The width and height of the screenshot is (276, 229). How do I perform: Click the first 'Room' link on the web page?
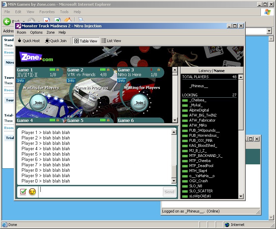9,53
